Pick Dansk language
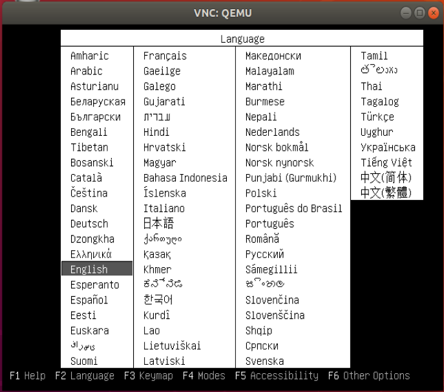Screen dimensions: 444x392 click(84, 208)
